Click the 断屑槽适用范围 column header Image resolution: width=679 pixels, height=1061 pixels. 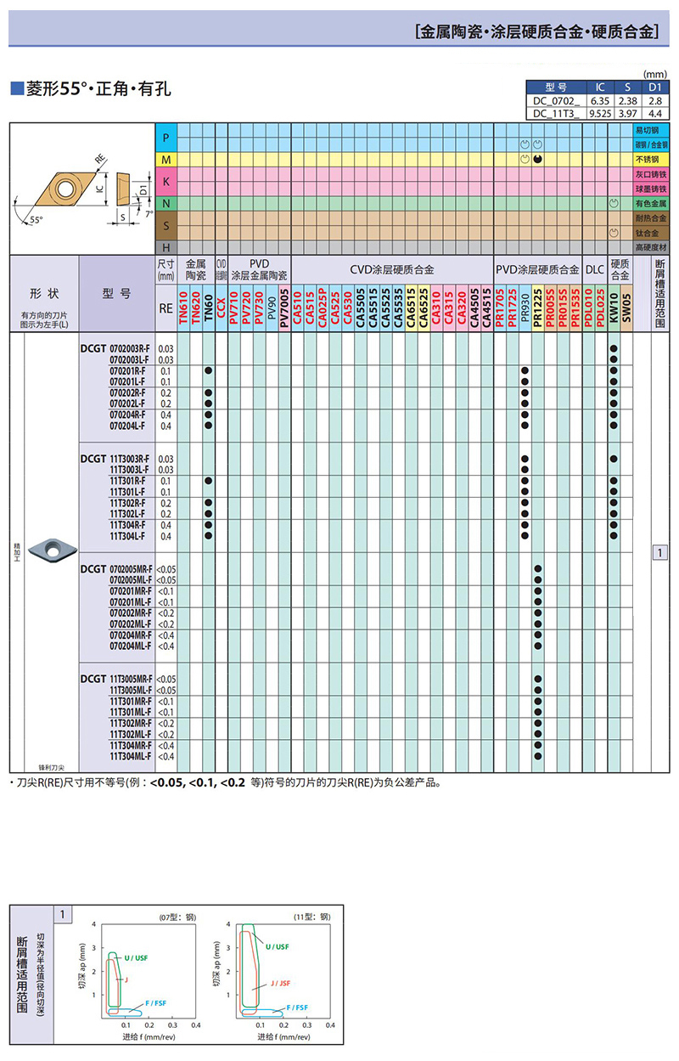pyautogui.click(x=659, y=296)
